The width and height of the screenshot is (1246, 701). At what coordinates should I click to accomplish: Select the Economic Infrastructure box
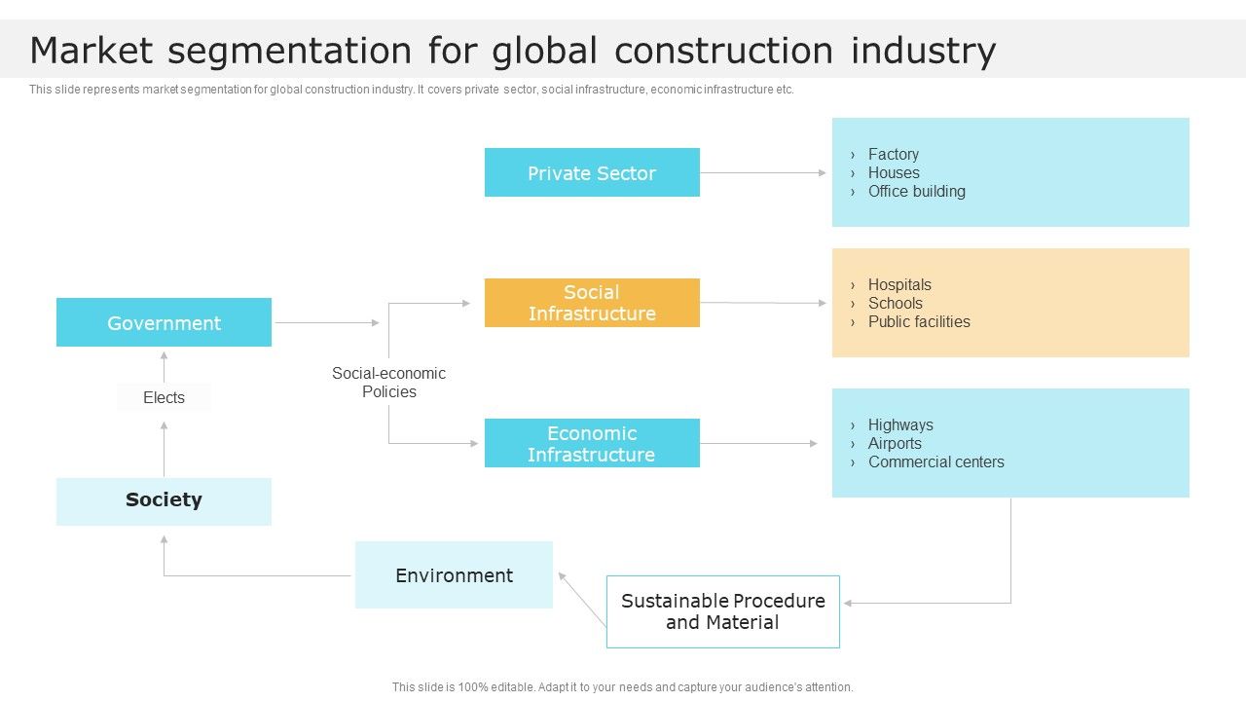click(592, 443)
